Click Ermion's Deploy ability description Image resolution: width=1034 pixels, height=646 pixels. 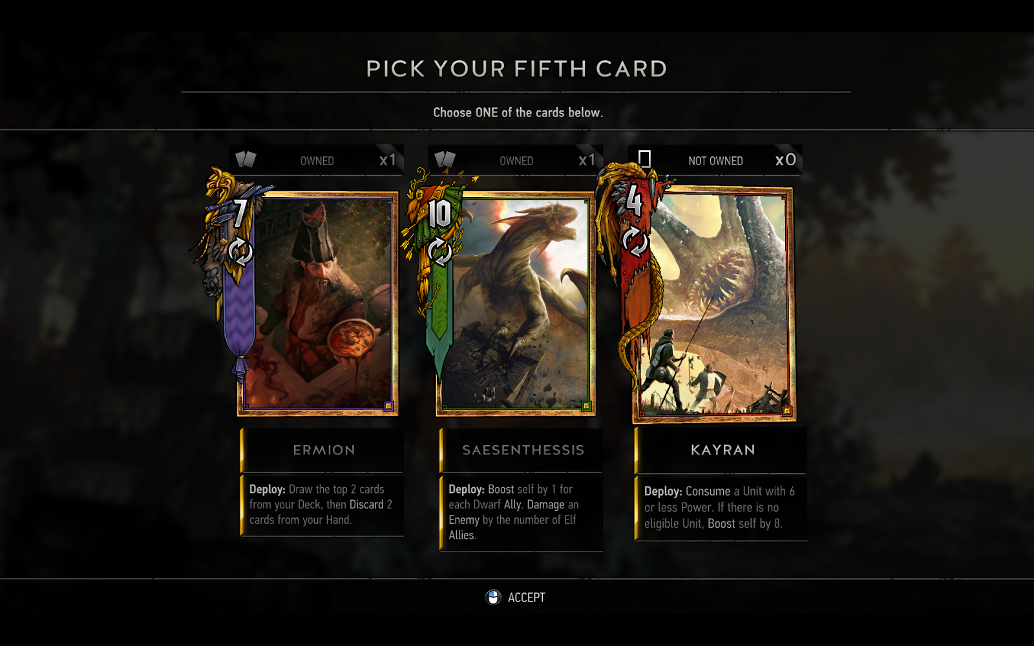(321, 505)
